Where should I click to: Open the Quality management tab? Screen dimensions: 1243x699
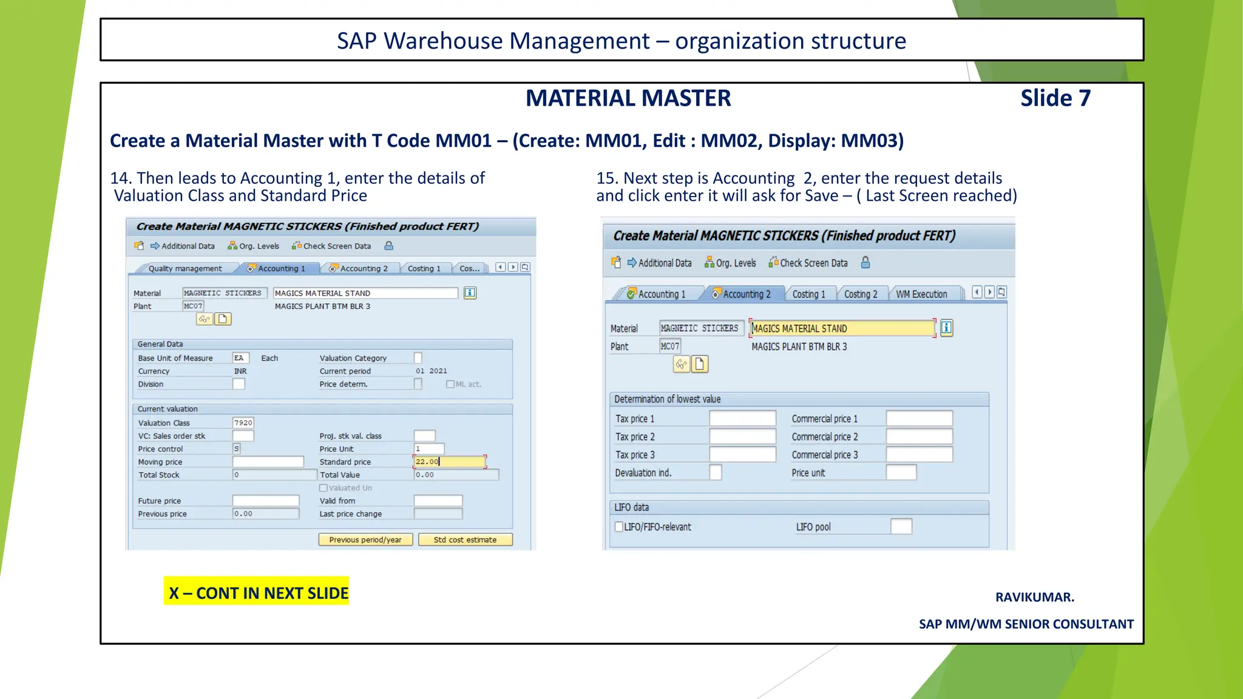pyautogui.click(x=185, y=268)
